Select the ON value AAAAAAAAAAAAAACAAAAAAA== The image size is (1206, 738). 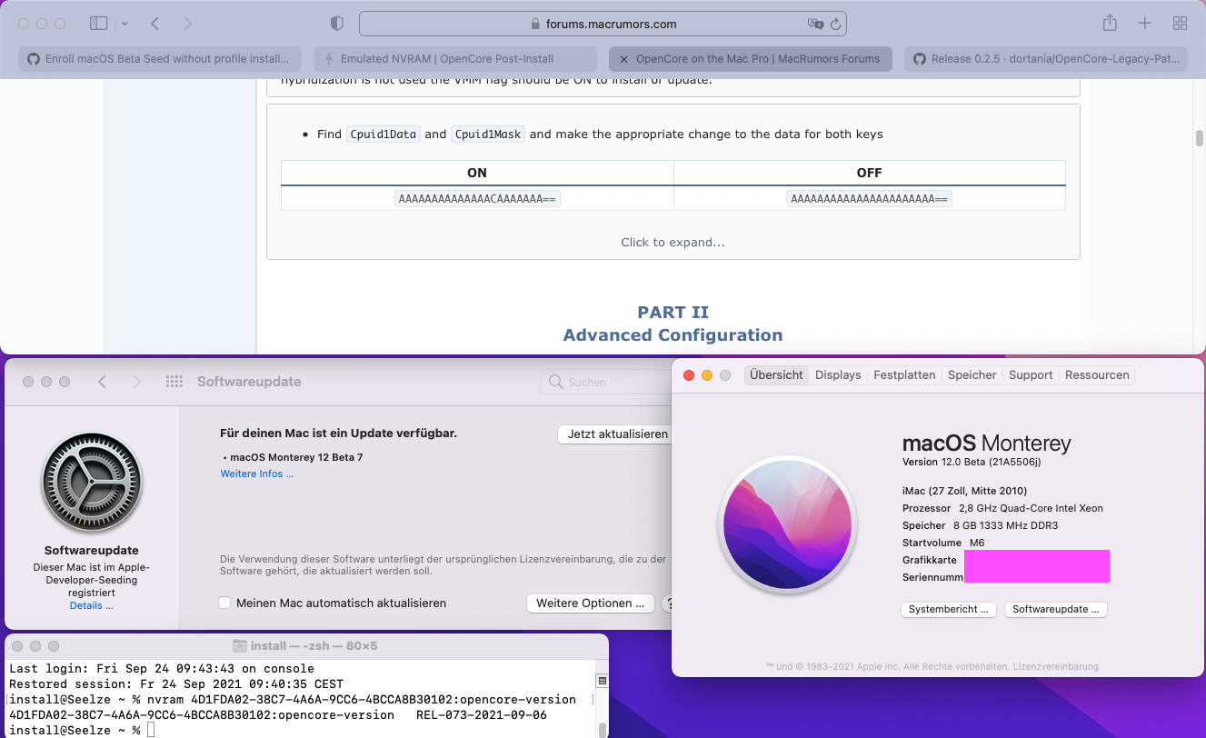477,198
